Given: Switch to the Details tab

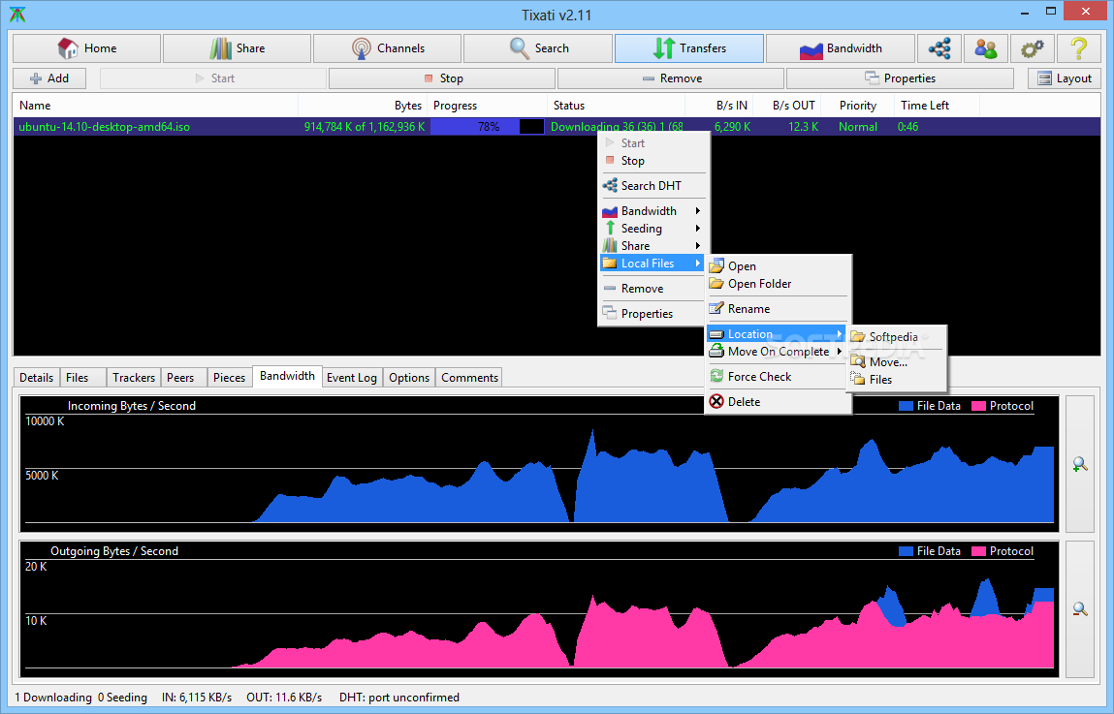Looking at the screenshot, I should [36, 378].
